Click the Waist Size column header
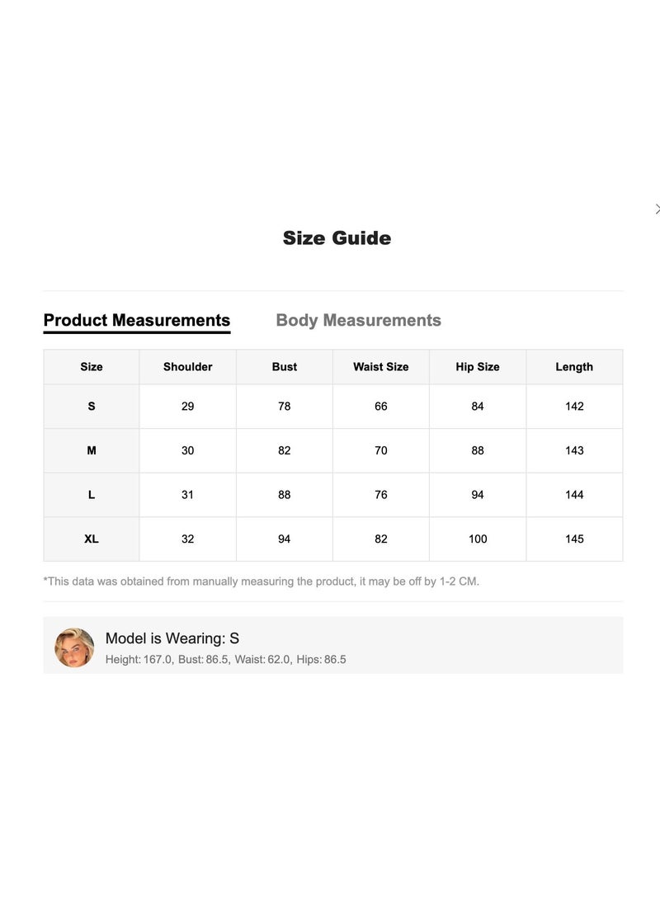Image resolution: width=660 pixels, height=899 pixels. pos(381,367)
